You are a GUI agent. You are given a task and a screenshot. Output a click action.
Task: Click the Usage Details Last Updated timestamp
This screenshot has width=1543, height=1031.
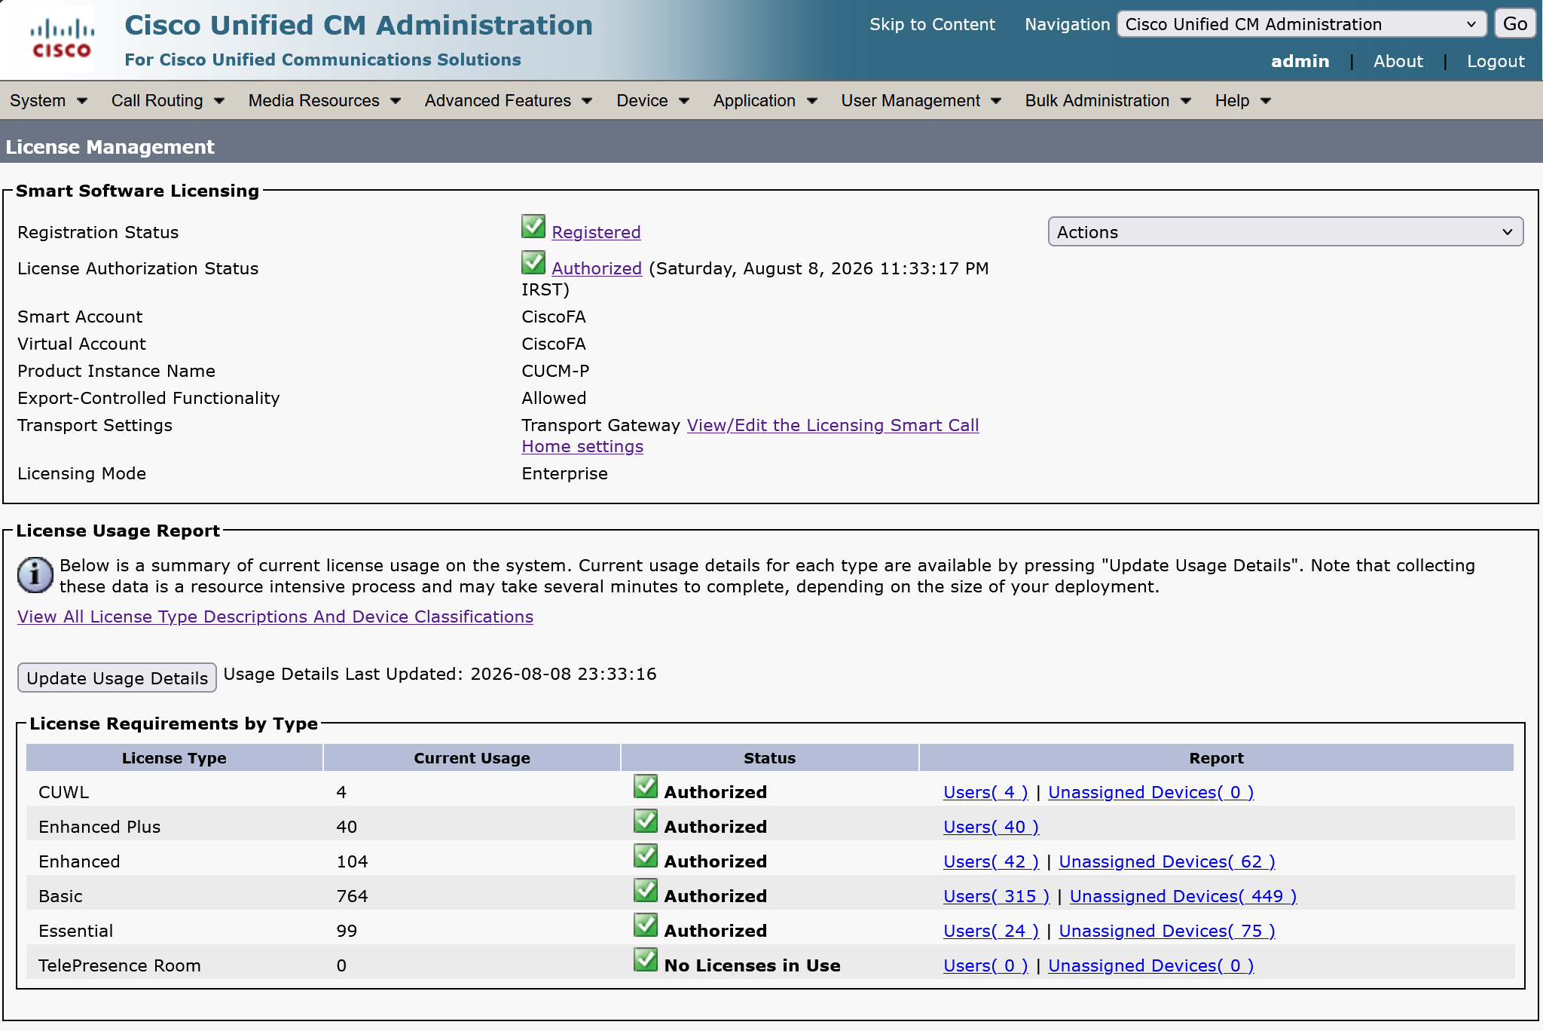564,675
